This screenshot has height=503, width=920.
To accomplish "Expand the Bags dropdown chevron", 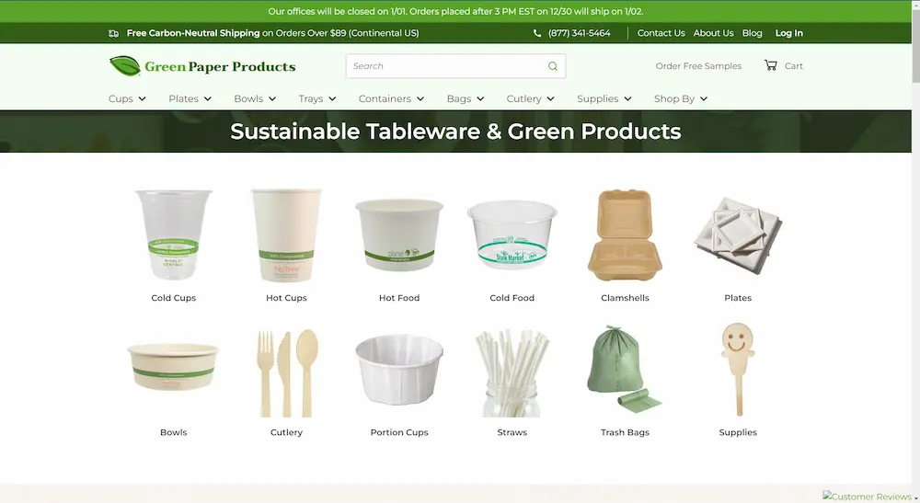I will click(x=480, y=99).
